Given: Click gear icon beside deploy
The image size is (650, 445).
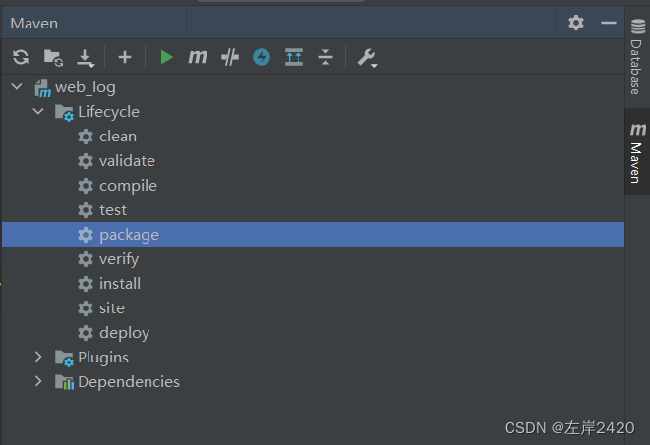Looking at the screenshot, I should pyautogui.click(x=86, y=333).
